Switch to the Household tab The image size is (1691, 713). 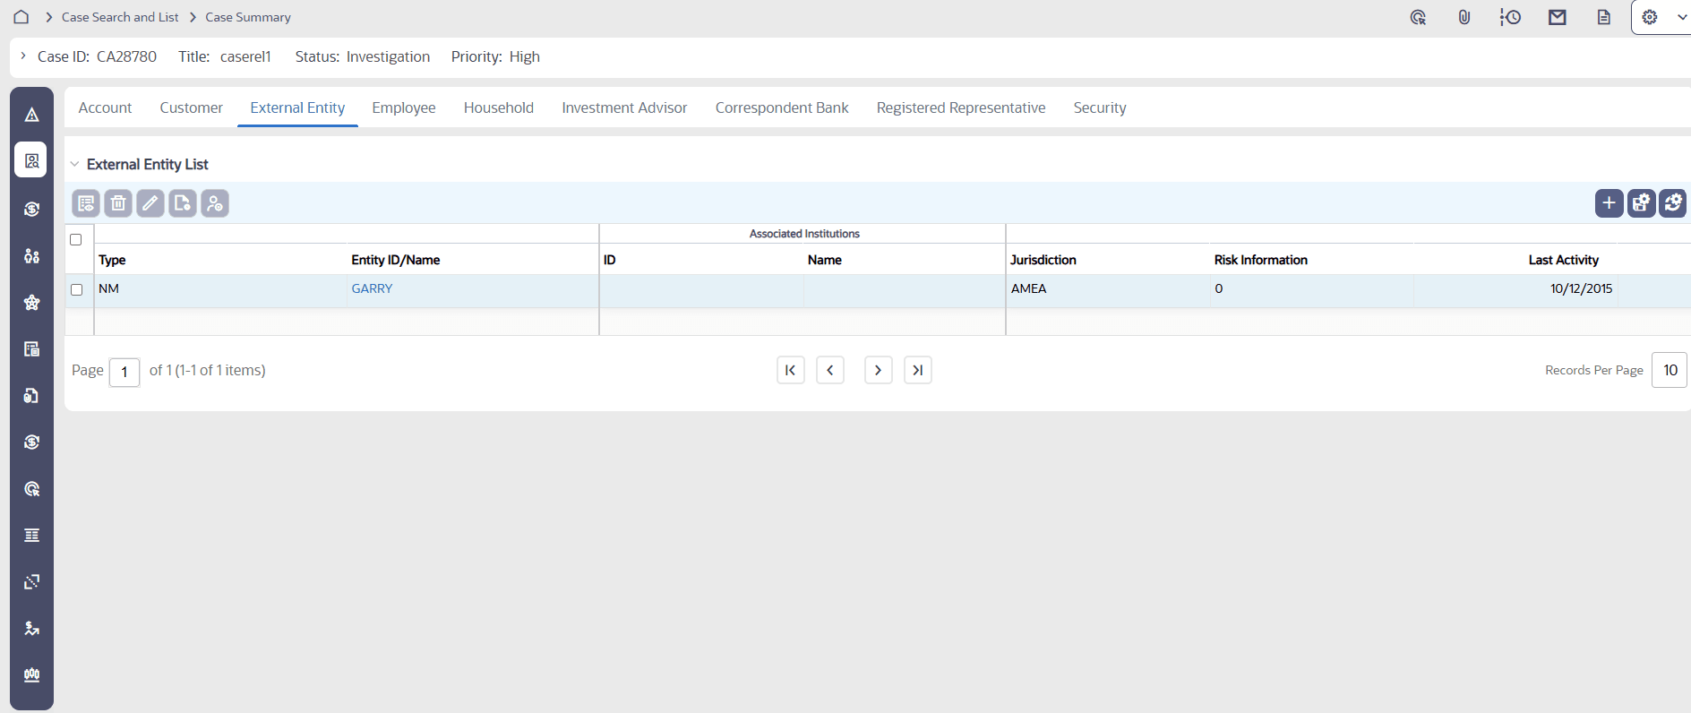pos(499,107)
